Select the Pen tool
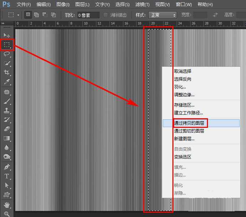The image size is (246, 217). [x=7, y=167]
